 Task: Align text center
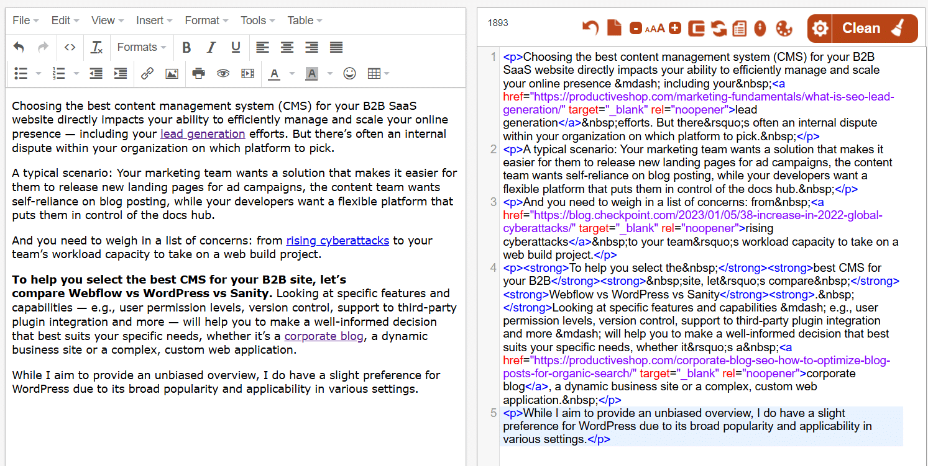tap(287, 47)
